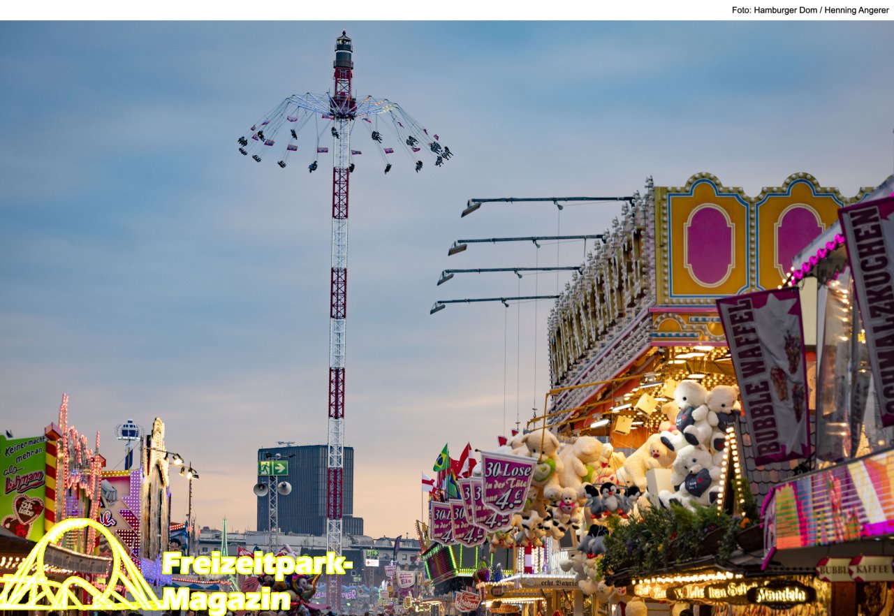Click the illuminated Mandala sign

(x=781, y=595)
